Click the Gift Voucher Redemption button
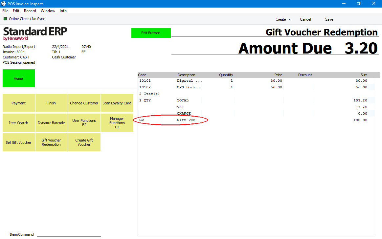The height and width of the screenshot is (239, 382). click(51, 142)
